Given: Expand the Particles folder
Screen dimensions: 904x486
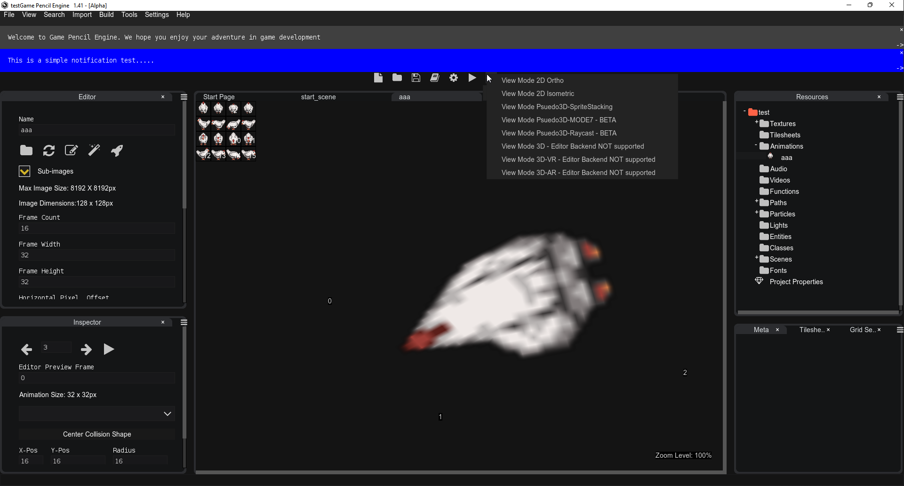Looking at the screenshot, I should pyautogui.click(x=756, y=213).
